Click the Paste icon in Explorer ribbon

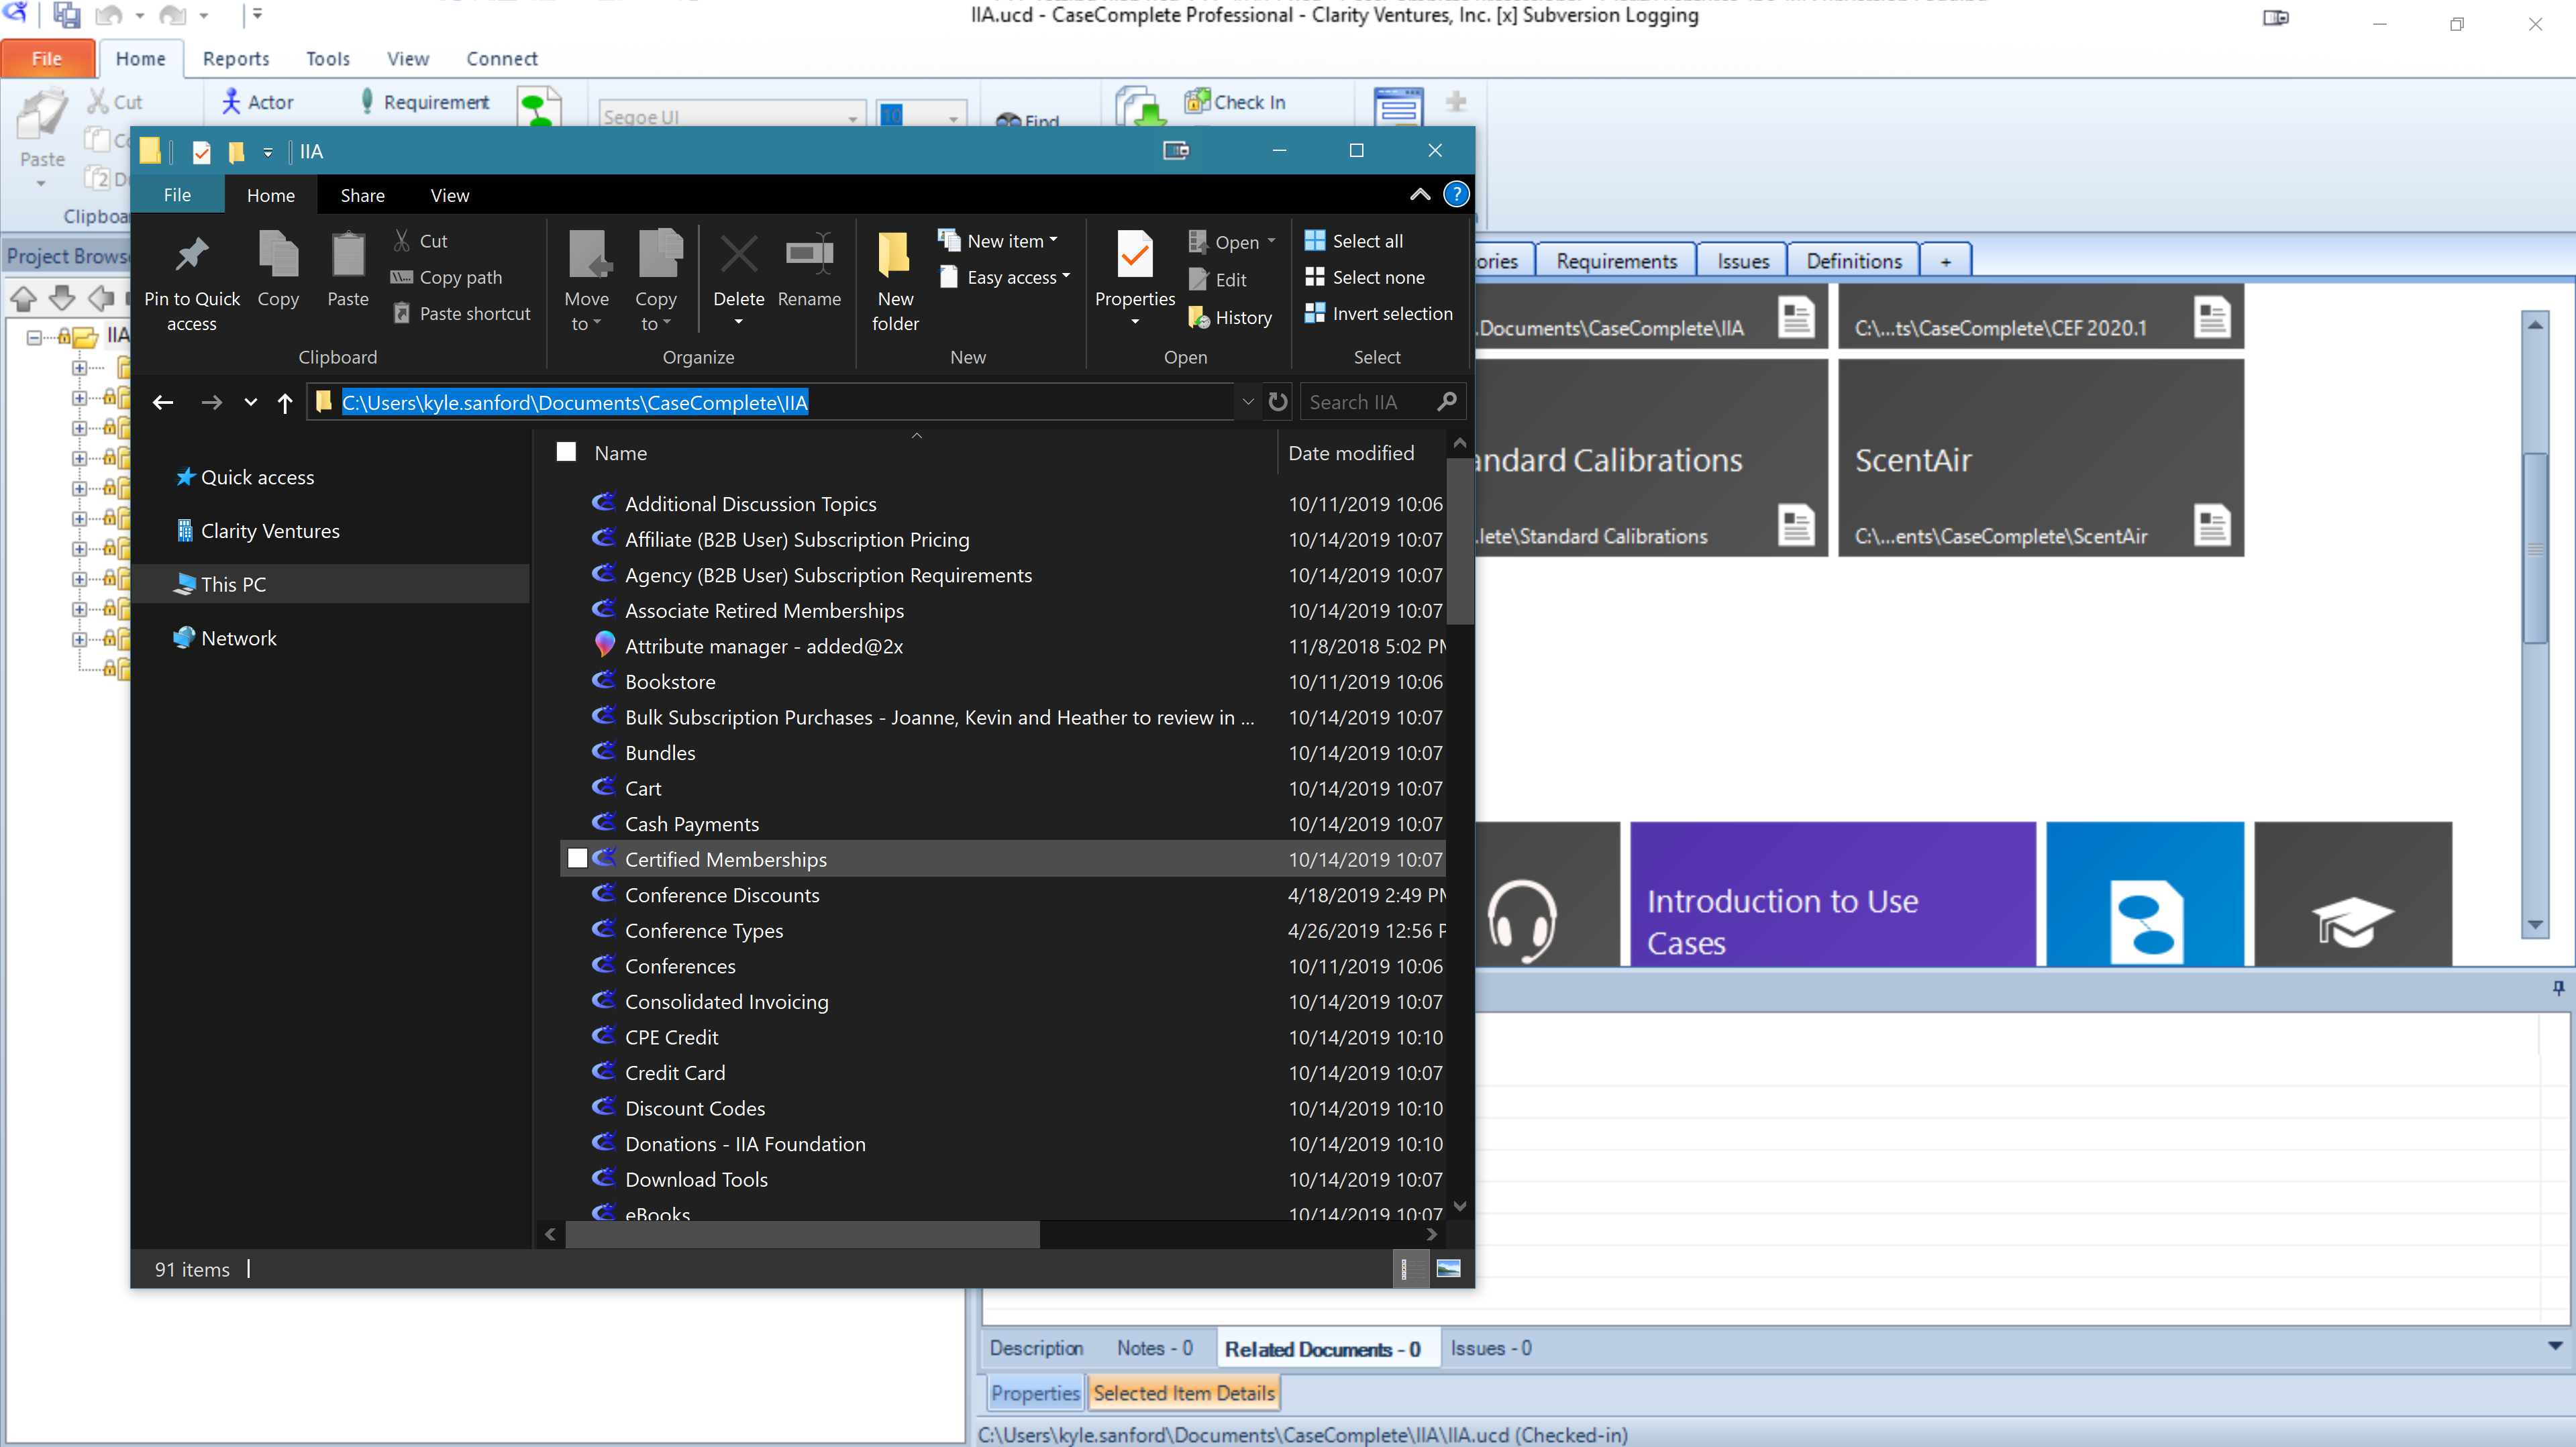(x=348, y=255)
